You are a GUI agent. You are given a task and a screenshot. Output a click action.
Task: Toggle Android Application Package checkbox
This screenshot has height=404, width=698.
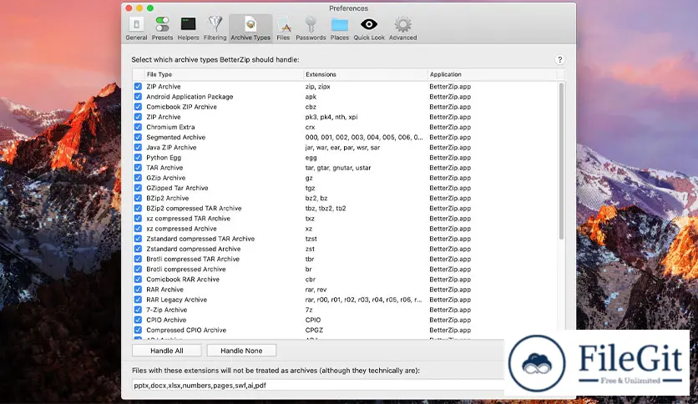click(138, 97)
